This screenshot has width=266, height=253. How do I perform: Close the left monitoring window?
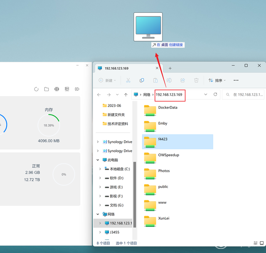point(87,65)
